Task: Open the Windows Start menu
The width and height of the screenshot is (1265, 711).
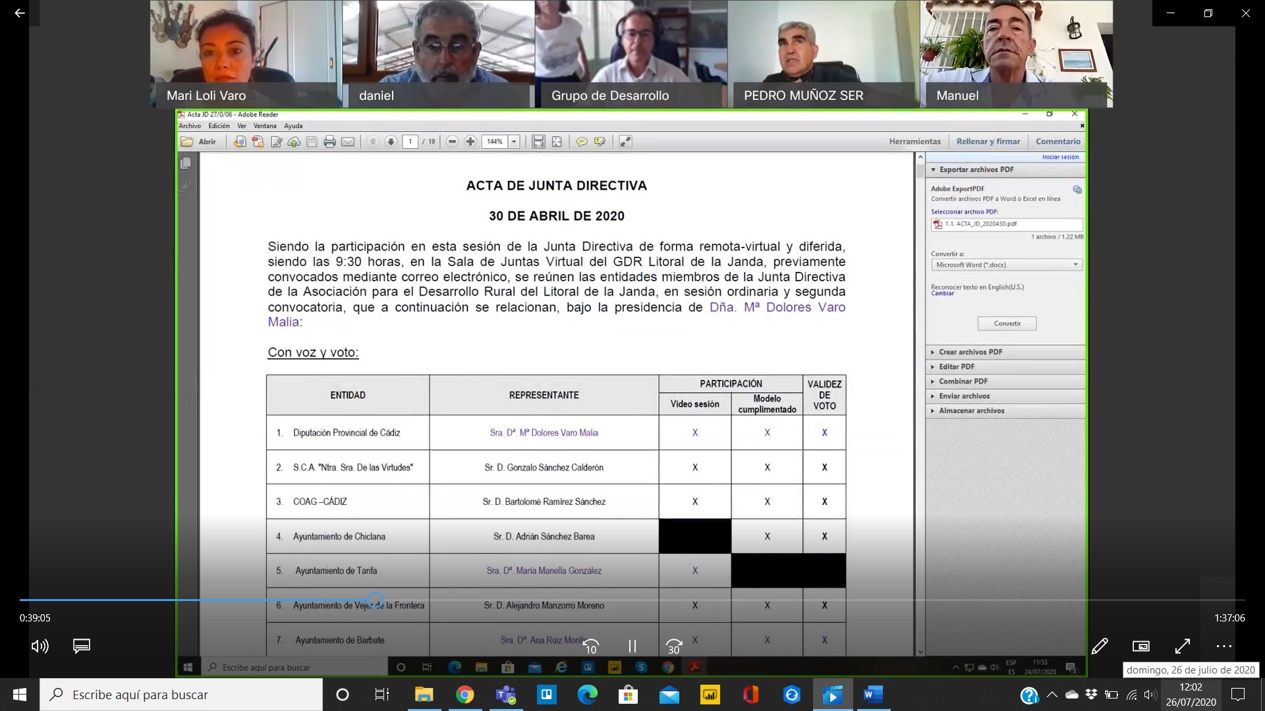Action: pyautogui.click(x=20, y=695)
